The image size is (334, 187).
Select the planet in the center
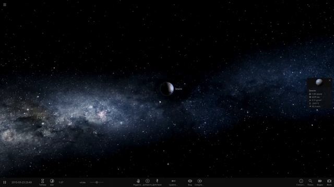point(167,89)
